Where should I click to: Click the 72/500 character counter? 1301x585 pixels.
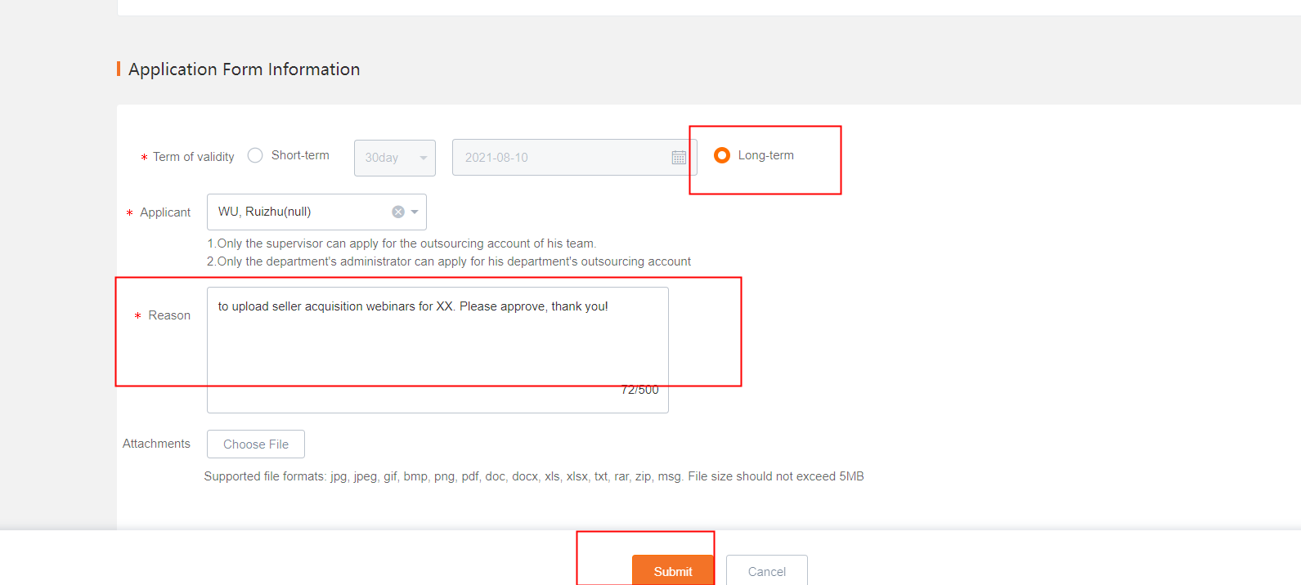[x=639, y=390]
